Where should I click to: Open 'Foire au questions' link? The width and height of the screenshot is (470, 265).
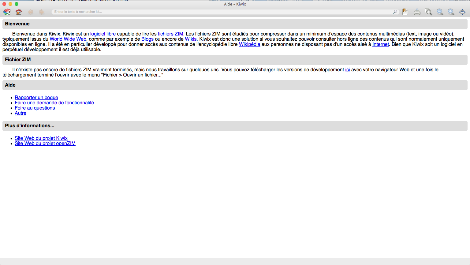click(x=35, y=108)
